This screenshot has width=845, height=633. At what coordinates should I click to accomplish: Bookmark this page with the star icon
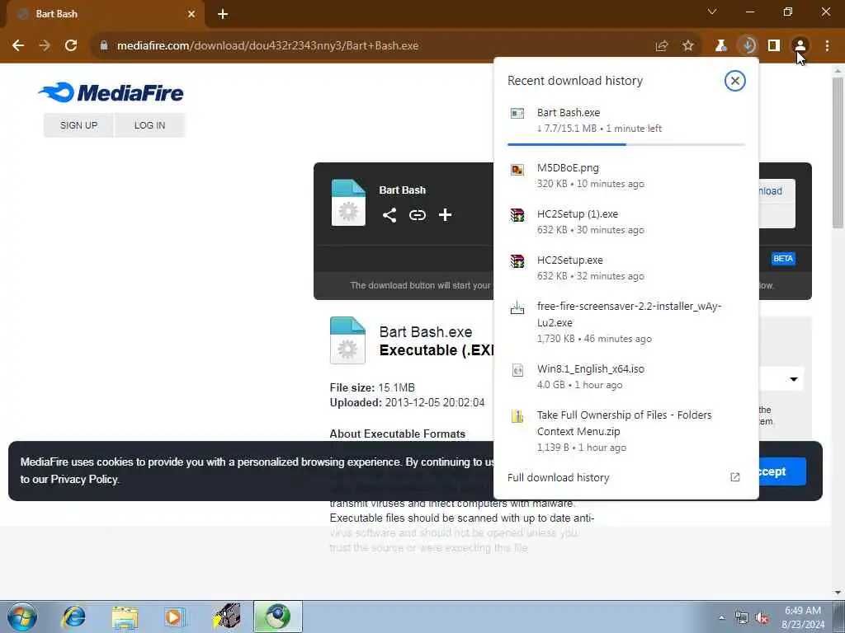[688, 46]
